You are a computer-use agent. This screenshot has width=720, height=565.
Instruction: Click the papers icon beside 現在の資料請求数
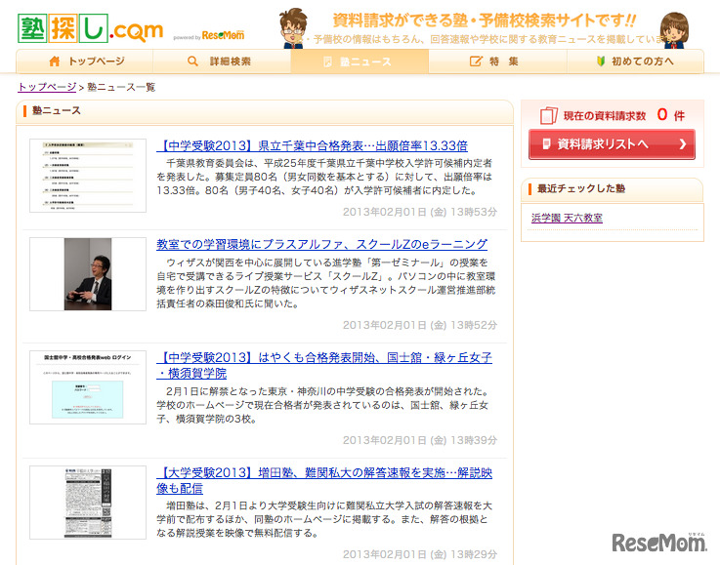(549, 115)
